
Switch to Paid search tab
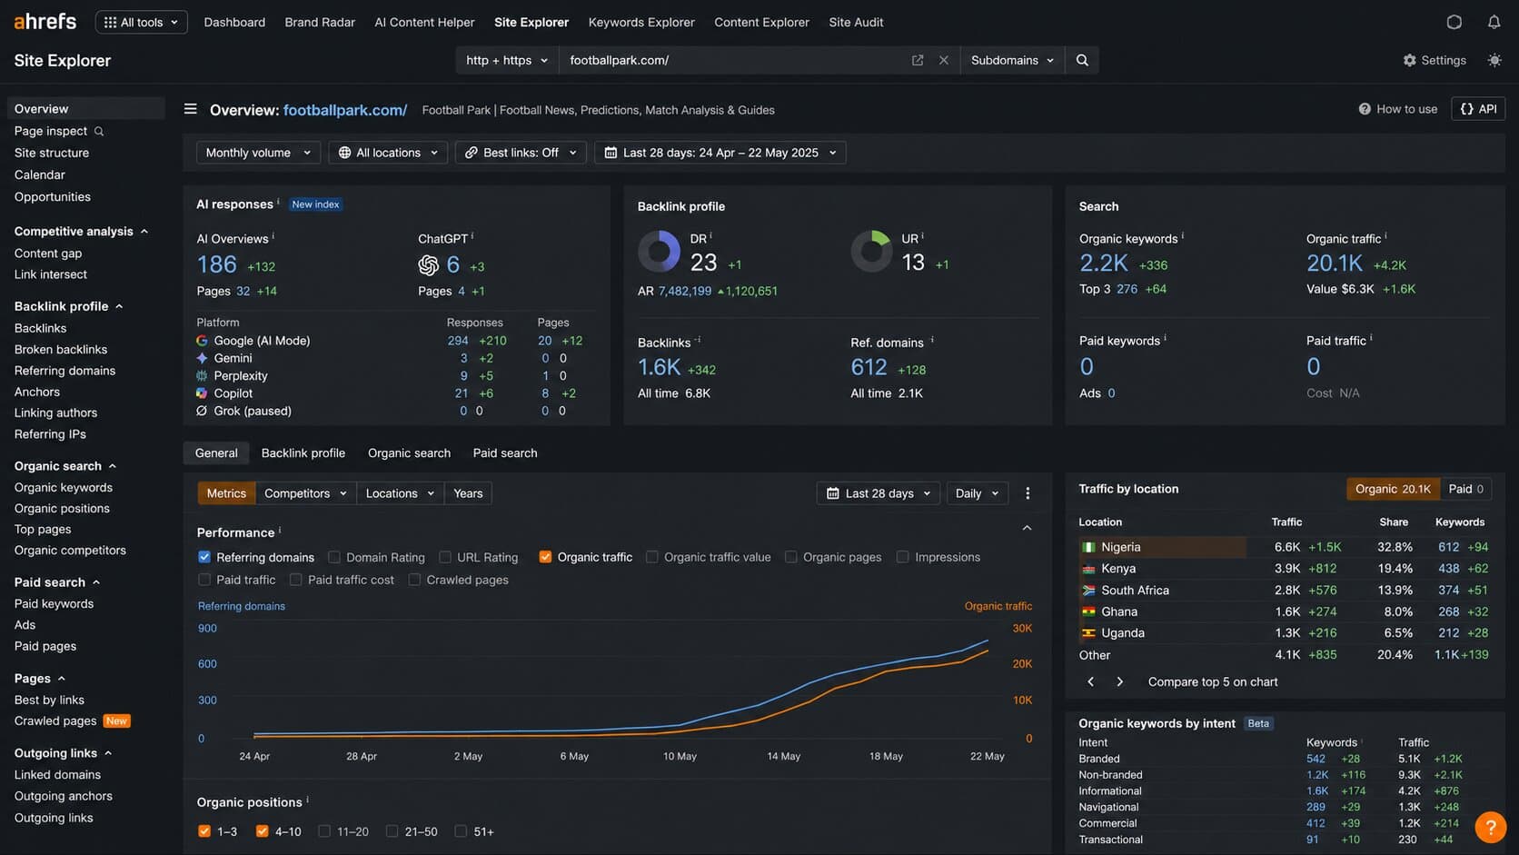[505, 452]
